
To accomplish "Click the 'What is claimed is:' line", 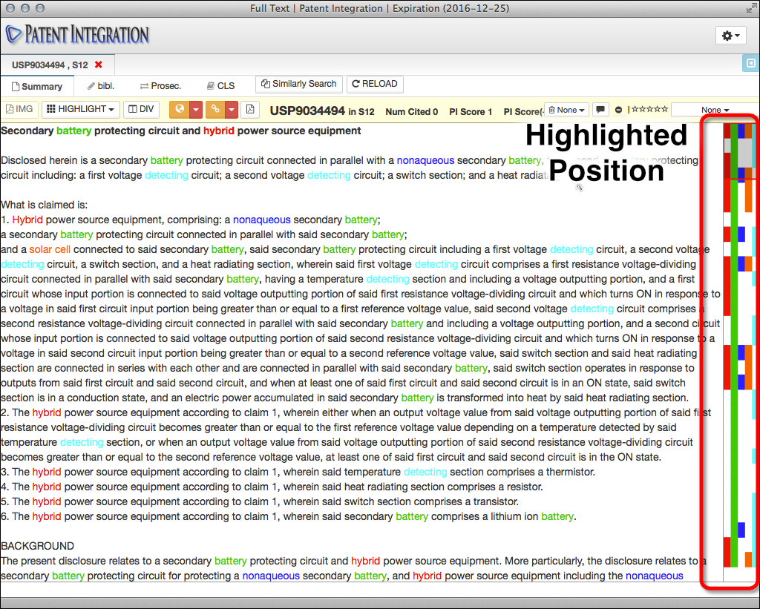I will tap(44, 205).
